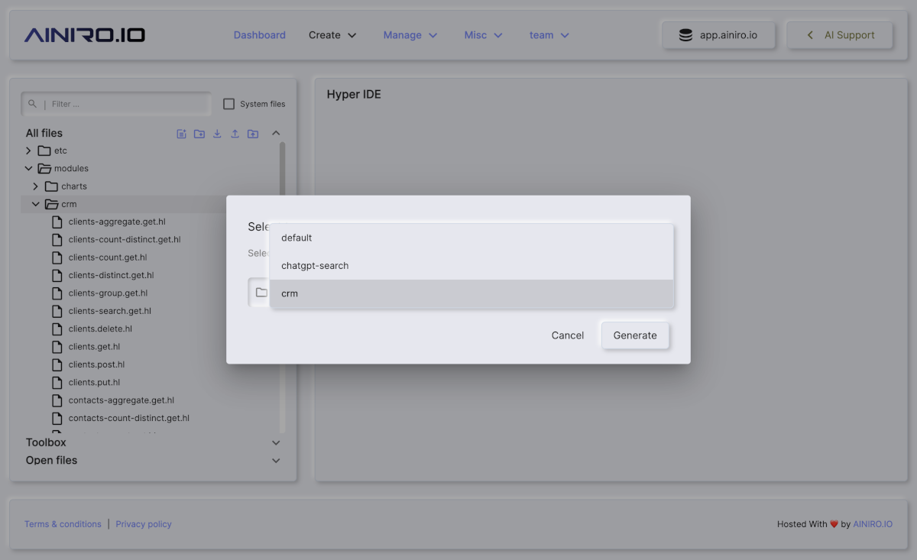Image resolution: width=917 pixels, height=560 pixels.
Task: Select the contacts-count-distinct.get.hl file
Action: click(x=129, y=418)
